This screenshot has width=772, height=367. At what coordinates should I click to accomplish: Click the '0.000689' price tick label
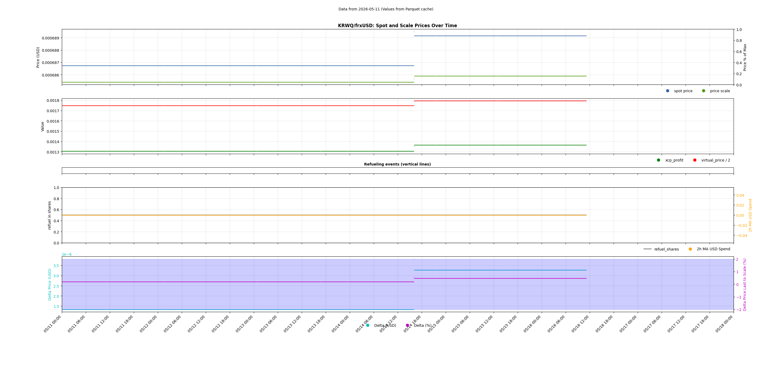[x=50, y=38]
